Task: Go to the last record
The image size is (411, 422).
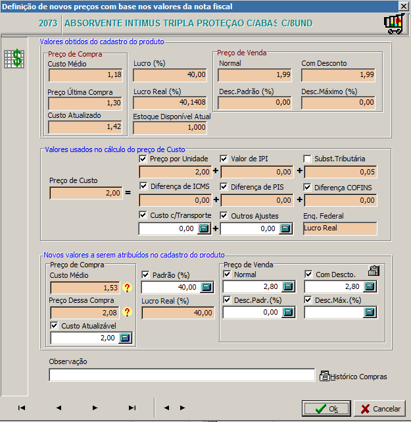Action: pos(132,408)
